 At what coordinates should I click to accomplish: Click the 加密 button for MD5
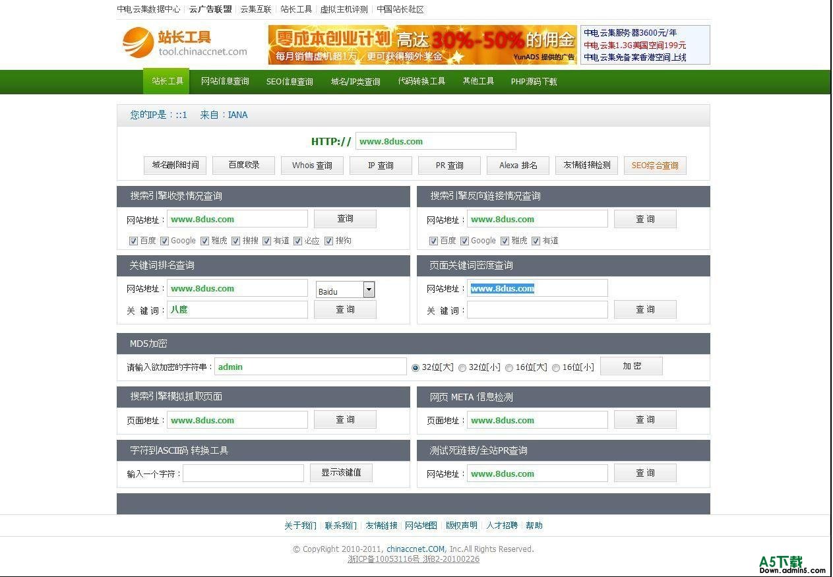coord(631,366)
